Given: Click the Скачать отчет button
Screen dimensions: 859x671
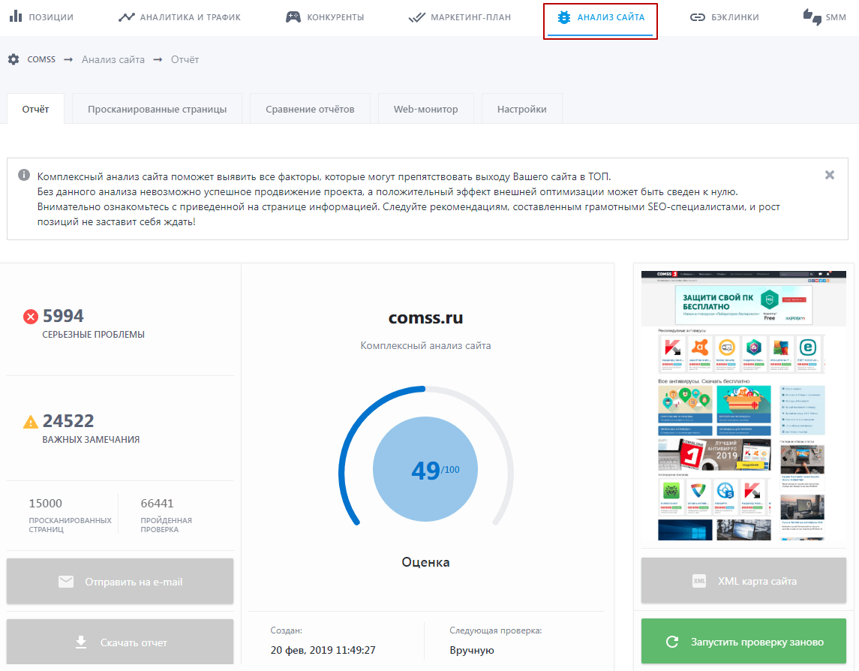Looking at the screenshot, I should [x=120, y=642].
